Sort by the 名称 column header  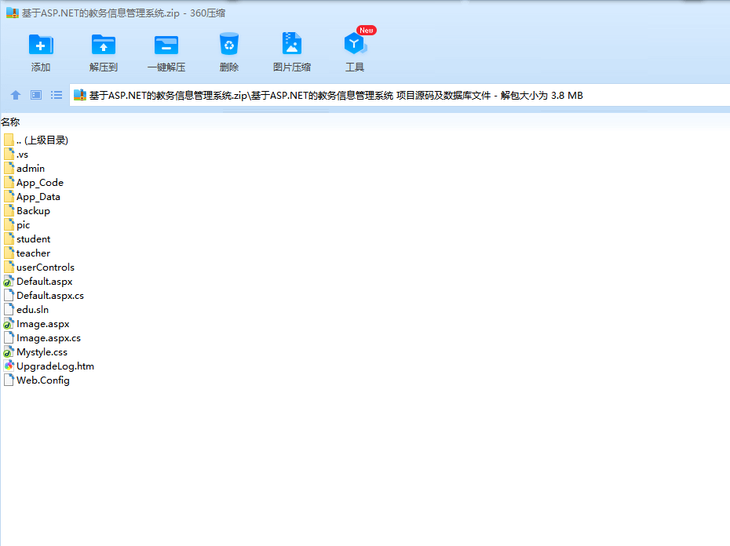(10, 122)
